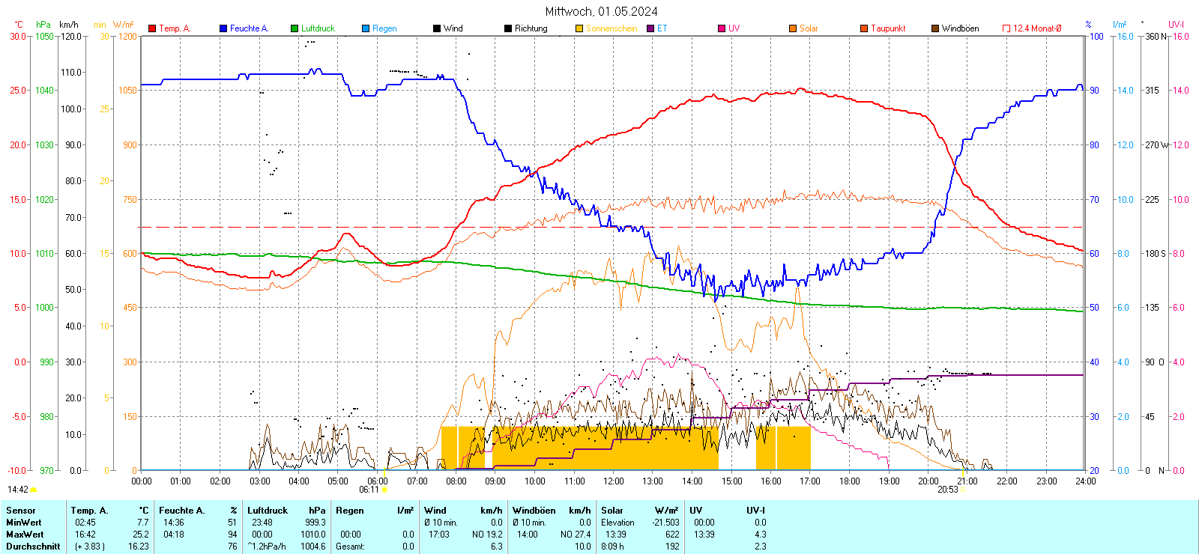The width and height of the screenshot is (1199, 554).
Task: Click the Durchschnitt row label
Action: [33, 547]
